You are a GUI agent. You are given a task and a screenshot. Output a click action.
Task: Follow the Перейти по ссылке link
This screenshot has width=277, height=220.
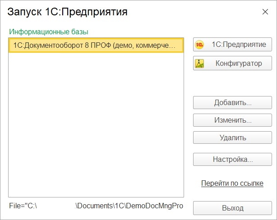coord(232,183)
